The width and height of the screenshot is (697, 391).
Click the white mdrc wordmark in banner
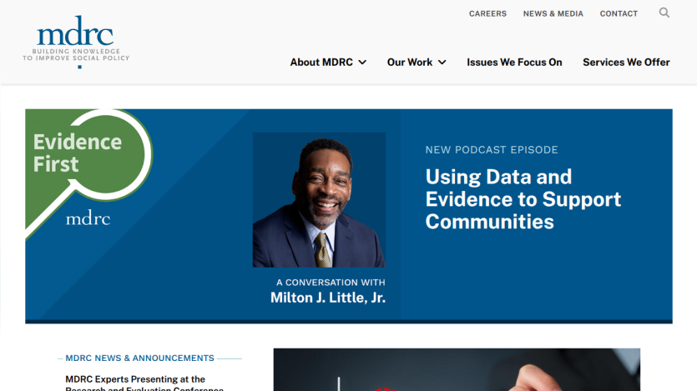88,218
